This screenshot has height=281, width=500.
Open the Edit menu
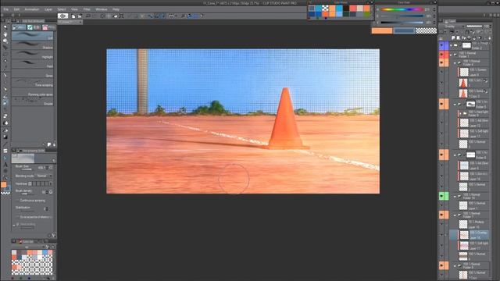[x=16, y=9]
